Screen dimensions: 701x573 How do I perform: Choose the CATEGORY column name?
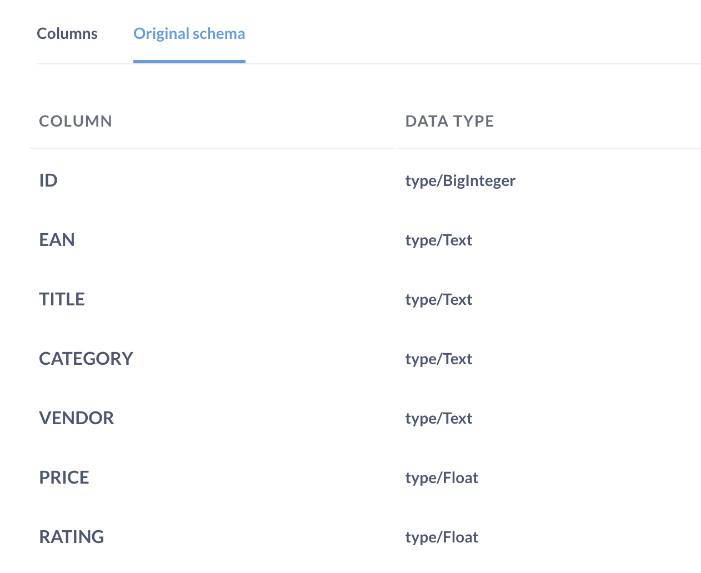(x=86, y=359)
